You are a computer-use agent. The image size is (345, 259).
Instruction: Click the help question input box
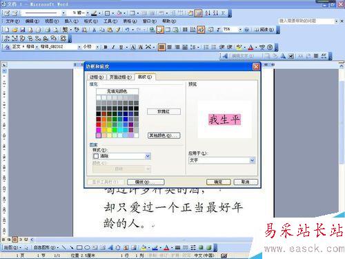[x=306, y=21]
